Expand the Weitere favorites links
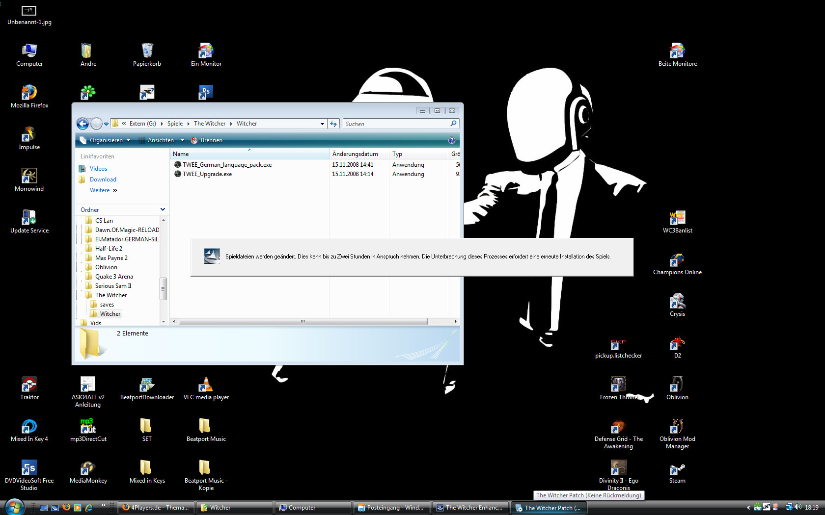The width and height of the screenshot is (825, 515). click(104, 190)
